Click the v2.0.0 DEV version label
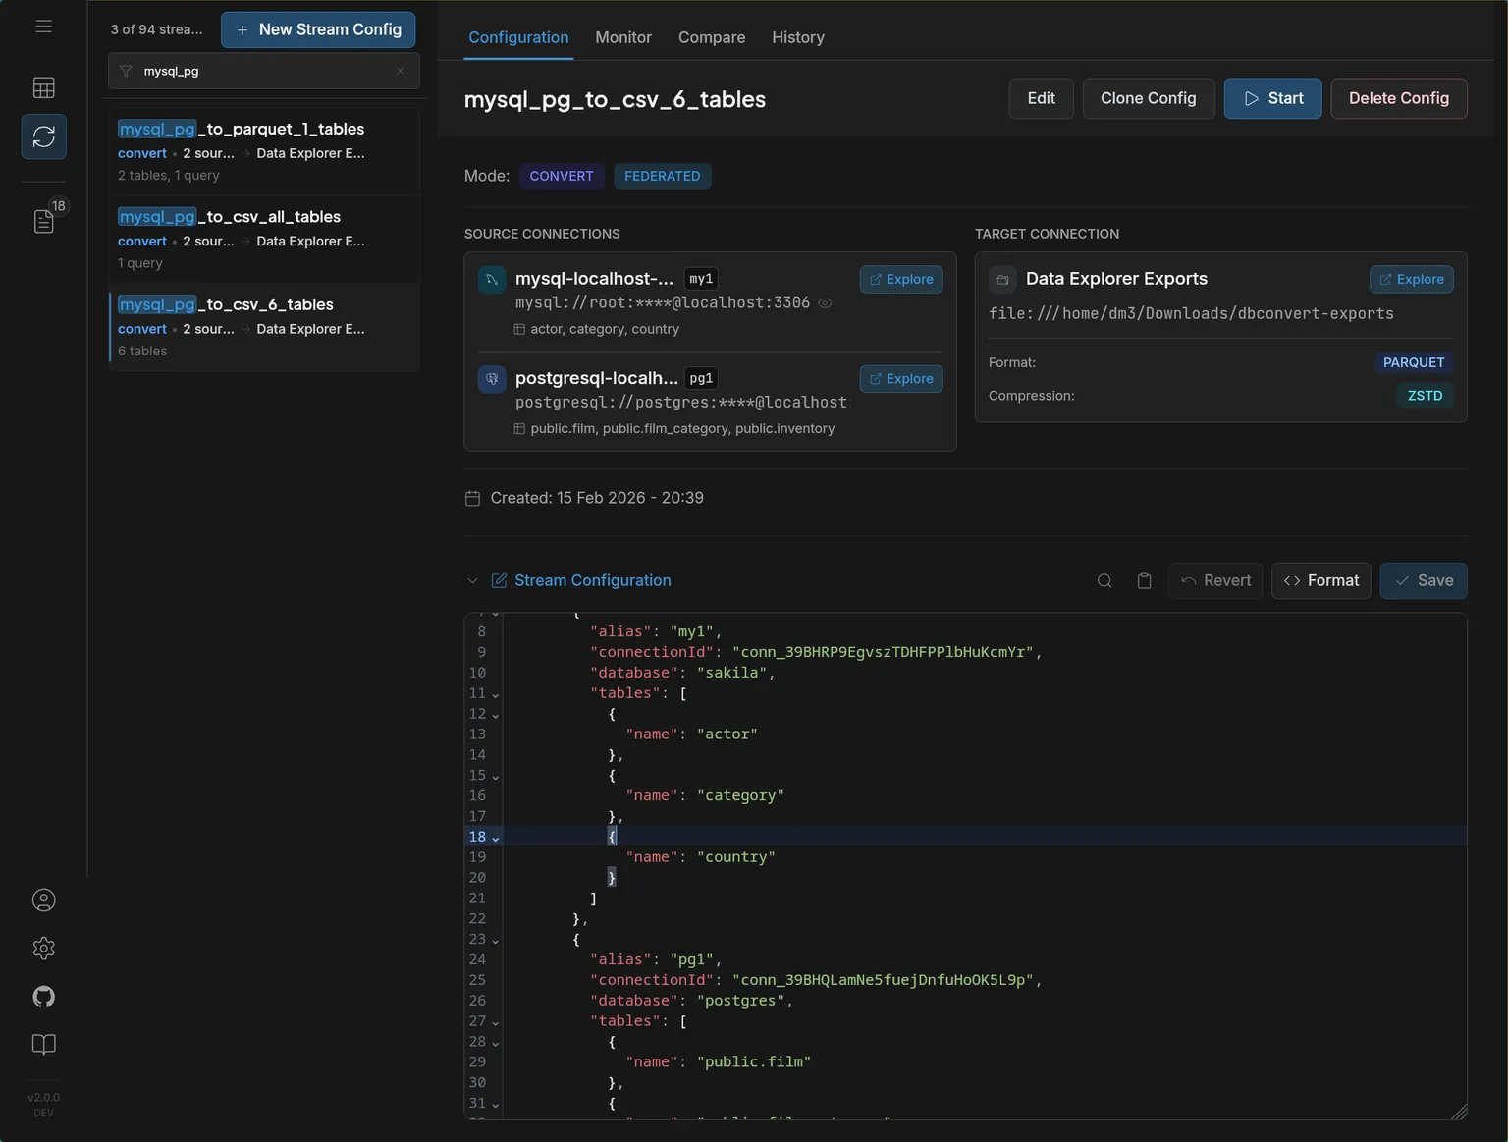1508x1142 pixels. 44,1105
